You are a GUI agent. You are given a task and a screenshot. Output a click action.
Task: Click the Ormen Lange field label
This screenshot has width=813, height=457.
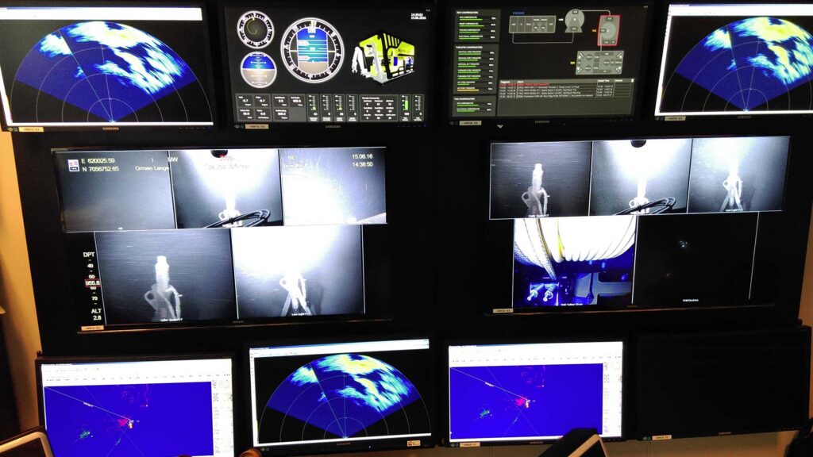pyautogui.click(x=152, y=168)
